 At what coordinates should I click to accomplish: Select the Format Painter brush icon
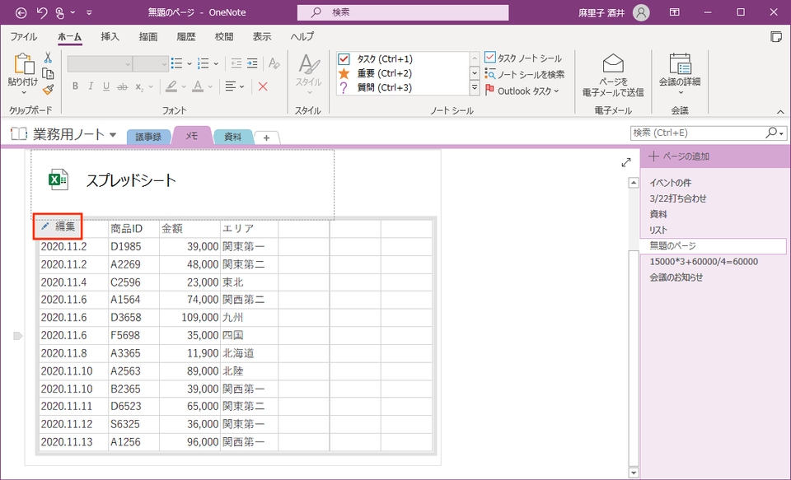49,89
